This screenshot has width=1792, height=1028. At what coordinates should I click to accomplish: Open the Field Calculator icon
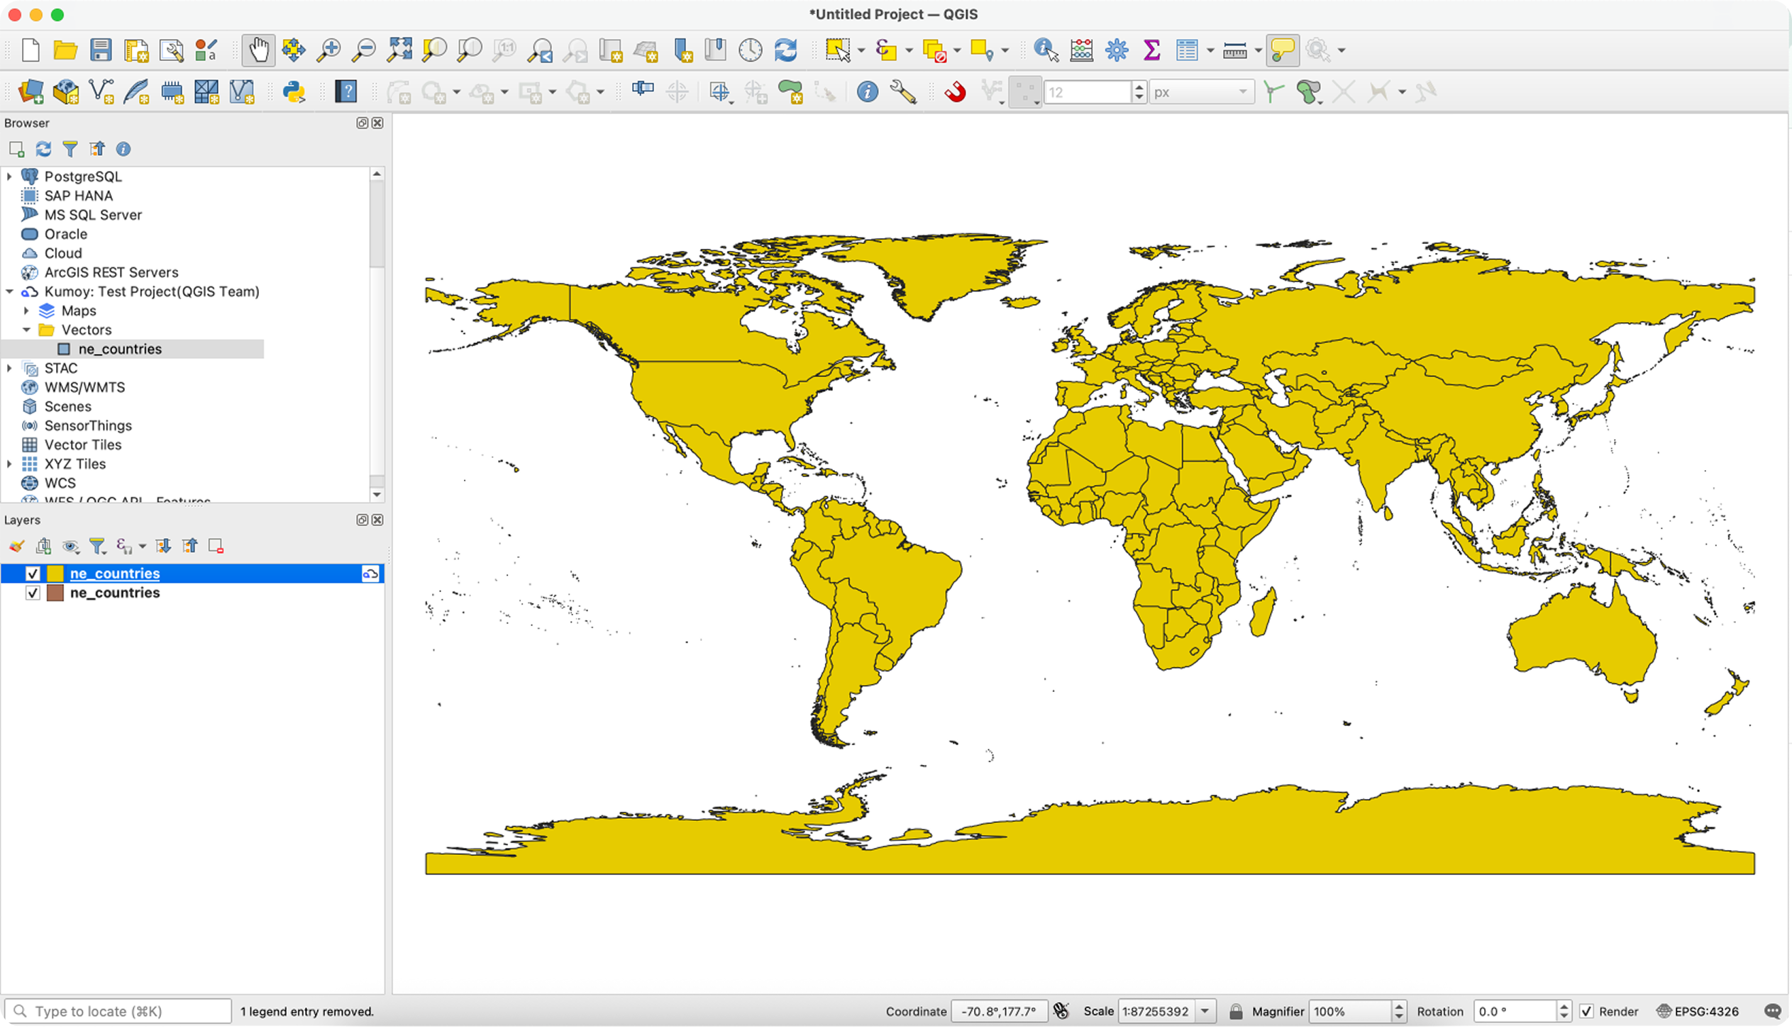tap(1081, 50)
